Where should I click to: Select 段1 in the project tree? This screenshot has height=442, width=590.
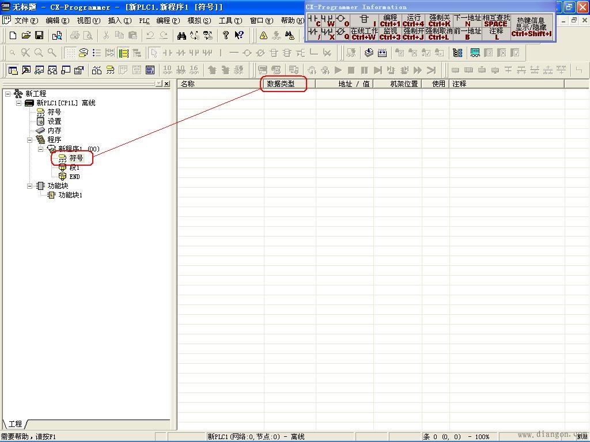coord(74,167)
